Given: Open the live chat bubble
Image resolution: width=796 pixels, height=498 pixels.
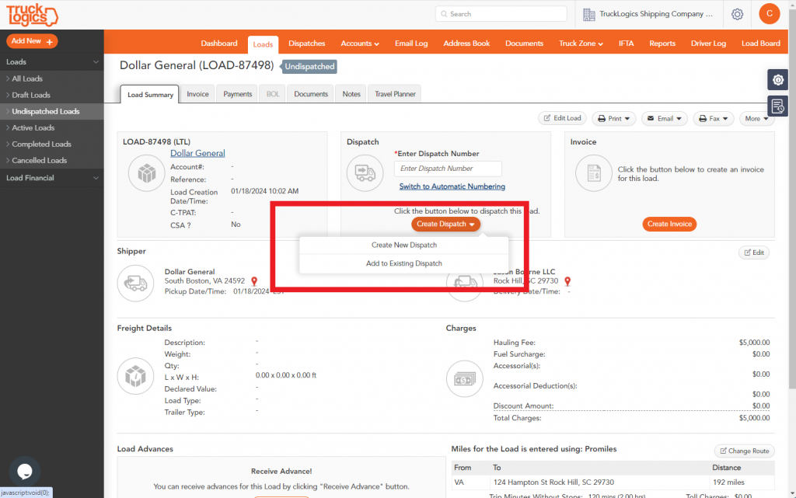Looking at the screenshot, I should [x=24, y=472].
